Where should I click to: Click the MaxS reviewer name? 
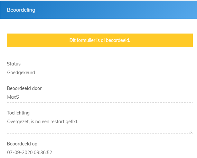13,97
